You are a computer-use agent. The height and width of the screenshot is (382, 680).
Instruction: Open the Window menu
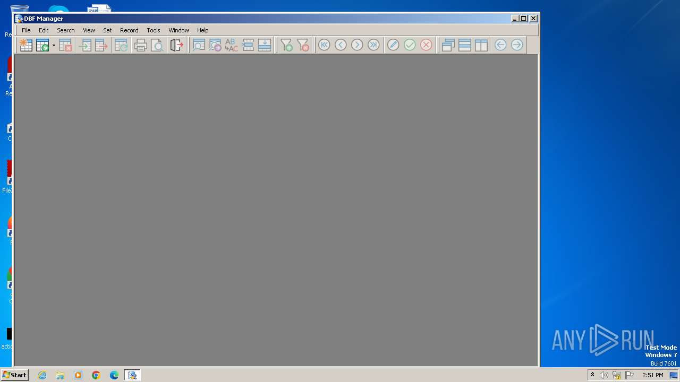click(x=178, y=30)
